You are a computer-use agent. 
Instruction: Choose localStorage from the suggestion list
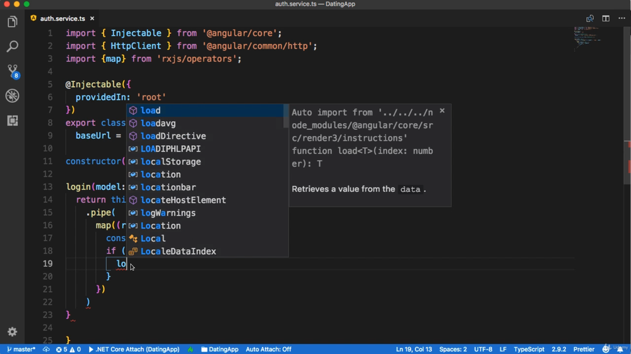click(x=170, y=162)
